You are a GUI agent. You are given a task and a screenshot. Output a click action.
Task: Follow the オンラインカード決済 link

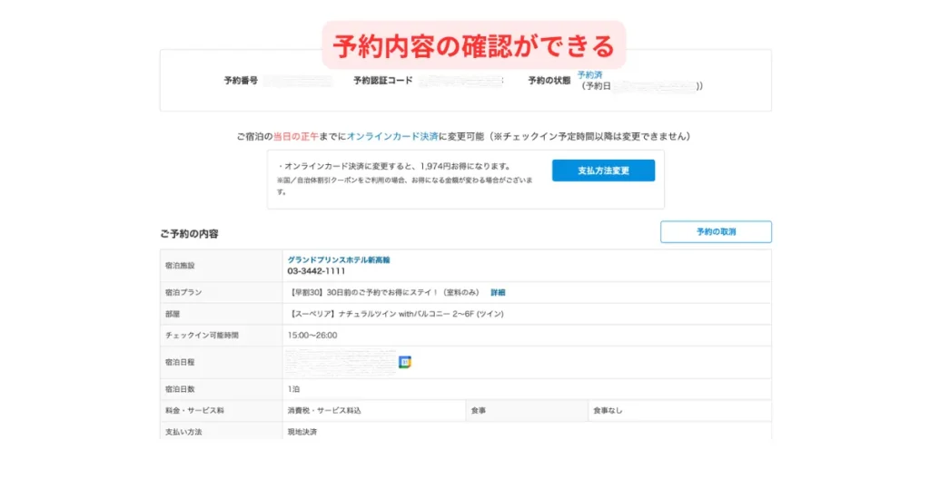coord(391,136)
